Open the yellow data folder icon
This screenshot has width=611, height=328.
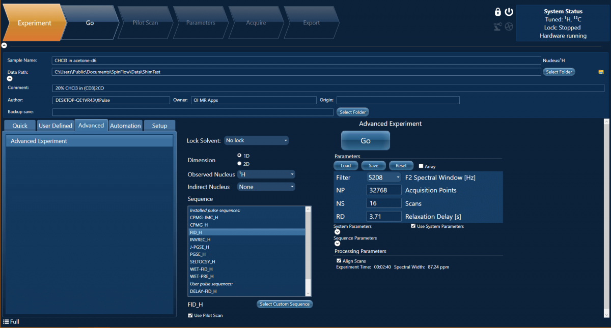point(601,72)
